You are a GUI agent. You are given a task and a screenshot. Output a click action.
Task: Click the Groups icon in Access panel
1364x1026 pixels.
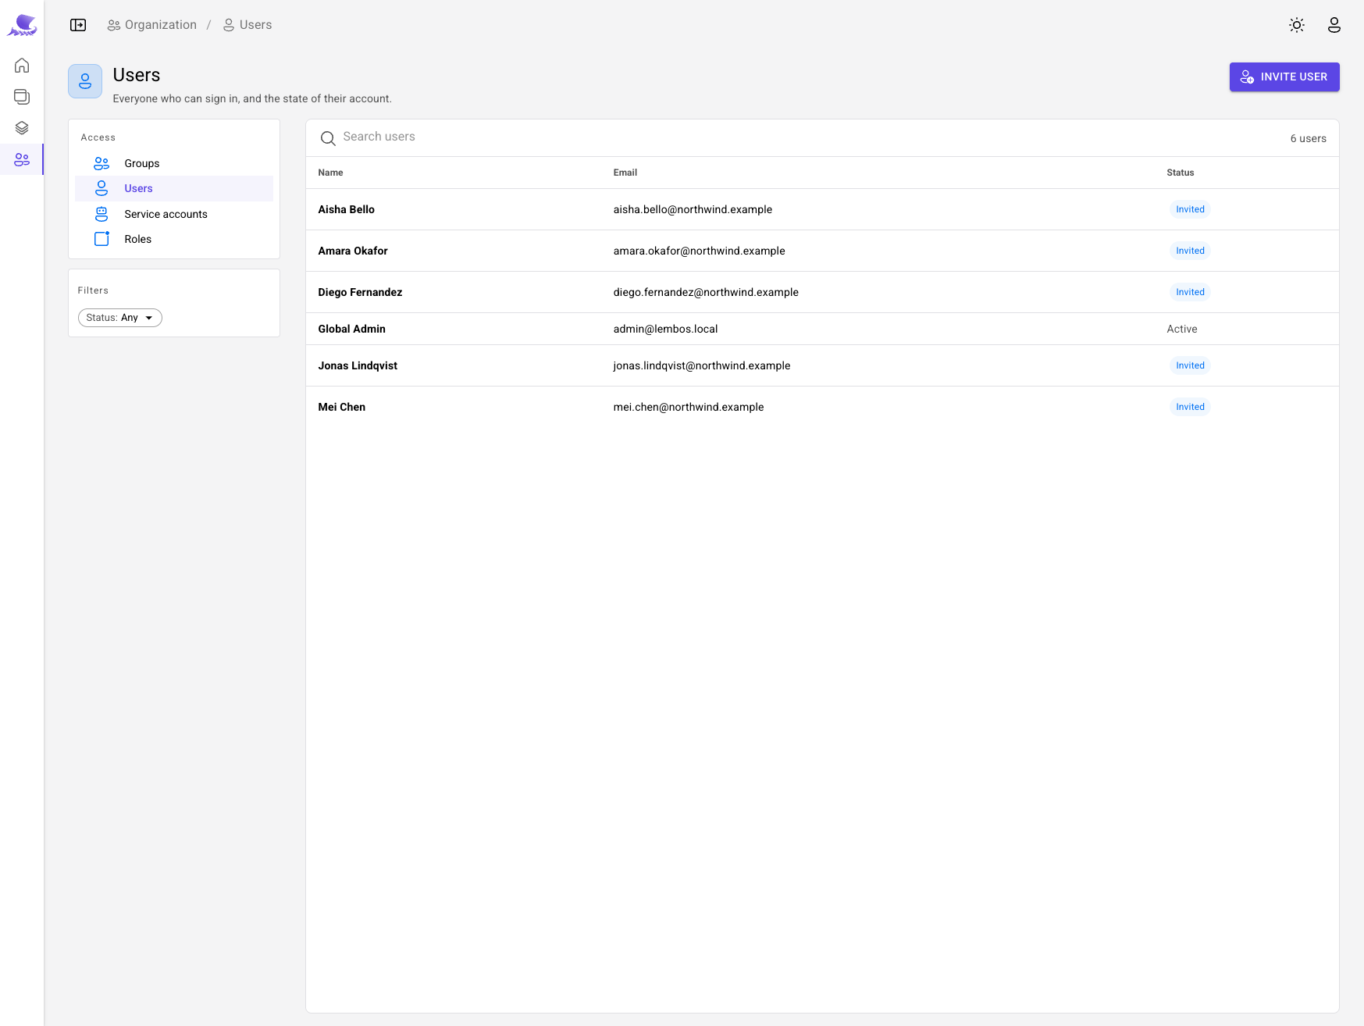point(101,163)
